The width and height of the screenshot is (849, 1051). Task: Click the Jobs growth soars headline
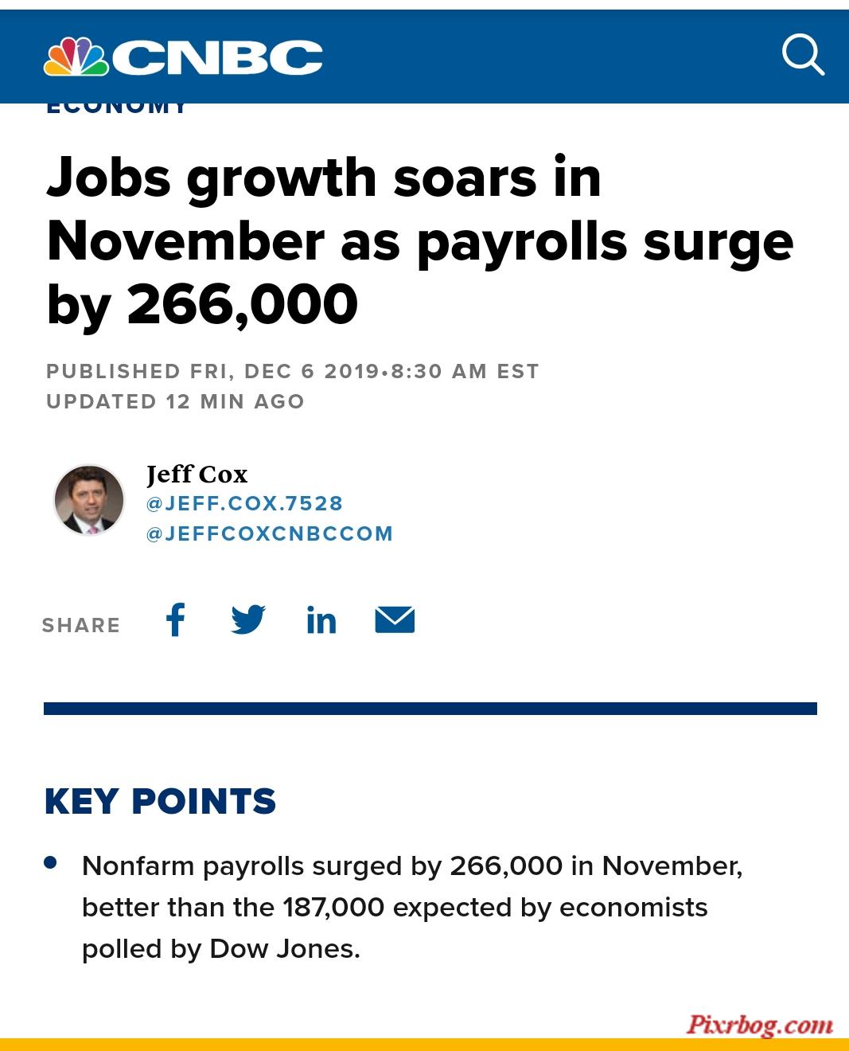click(x=420, y=240)
